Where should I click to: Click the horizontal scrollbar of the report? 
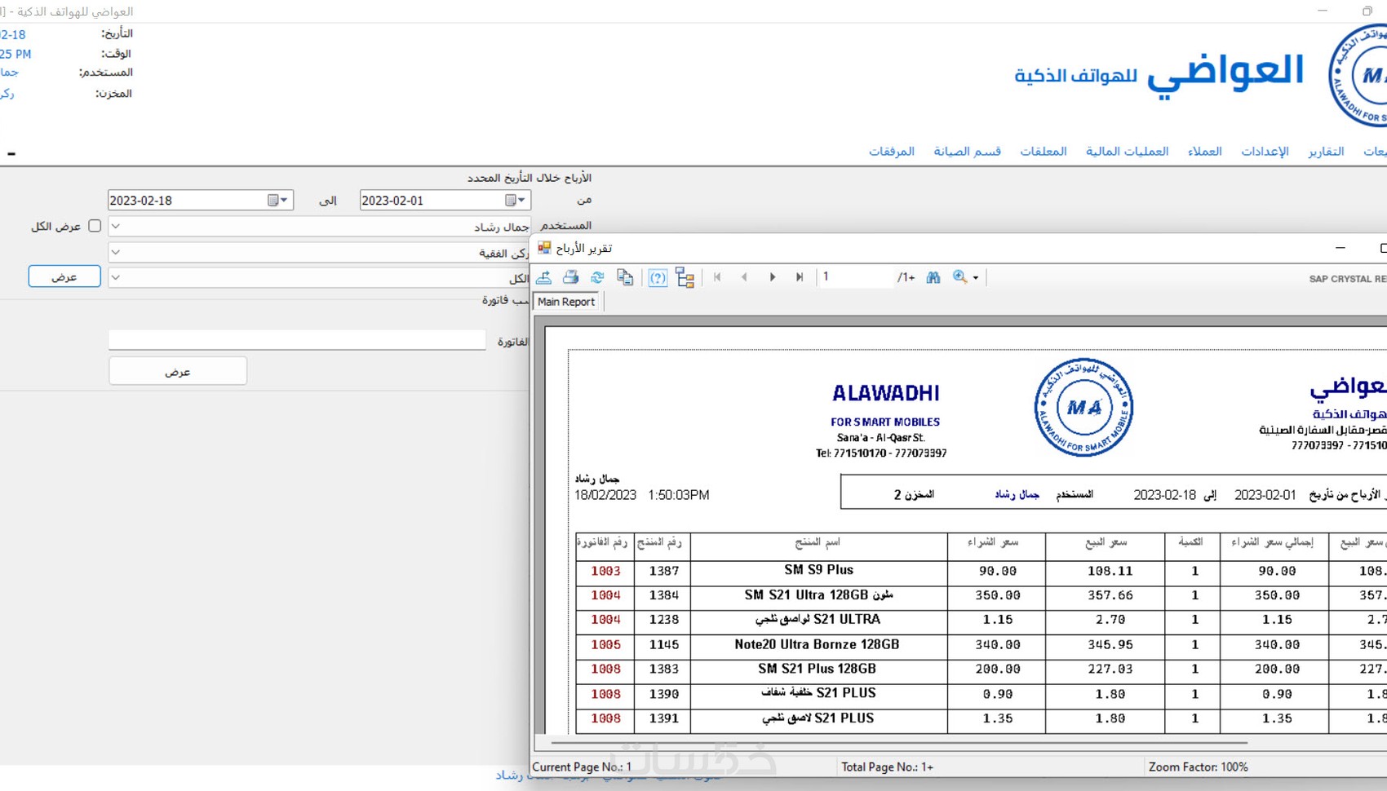coord(899,743)
